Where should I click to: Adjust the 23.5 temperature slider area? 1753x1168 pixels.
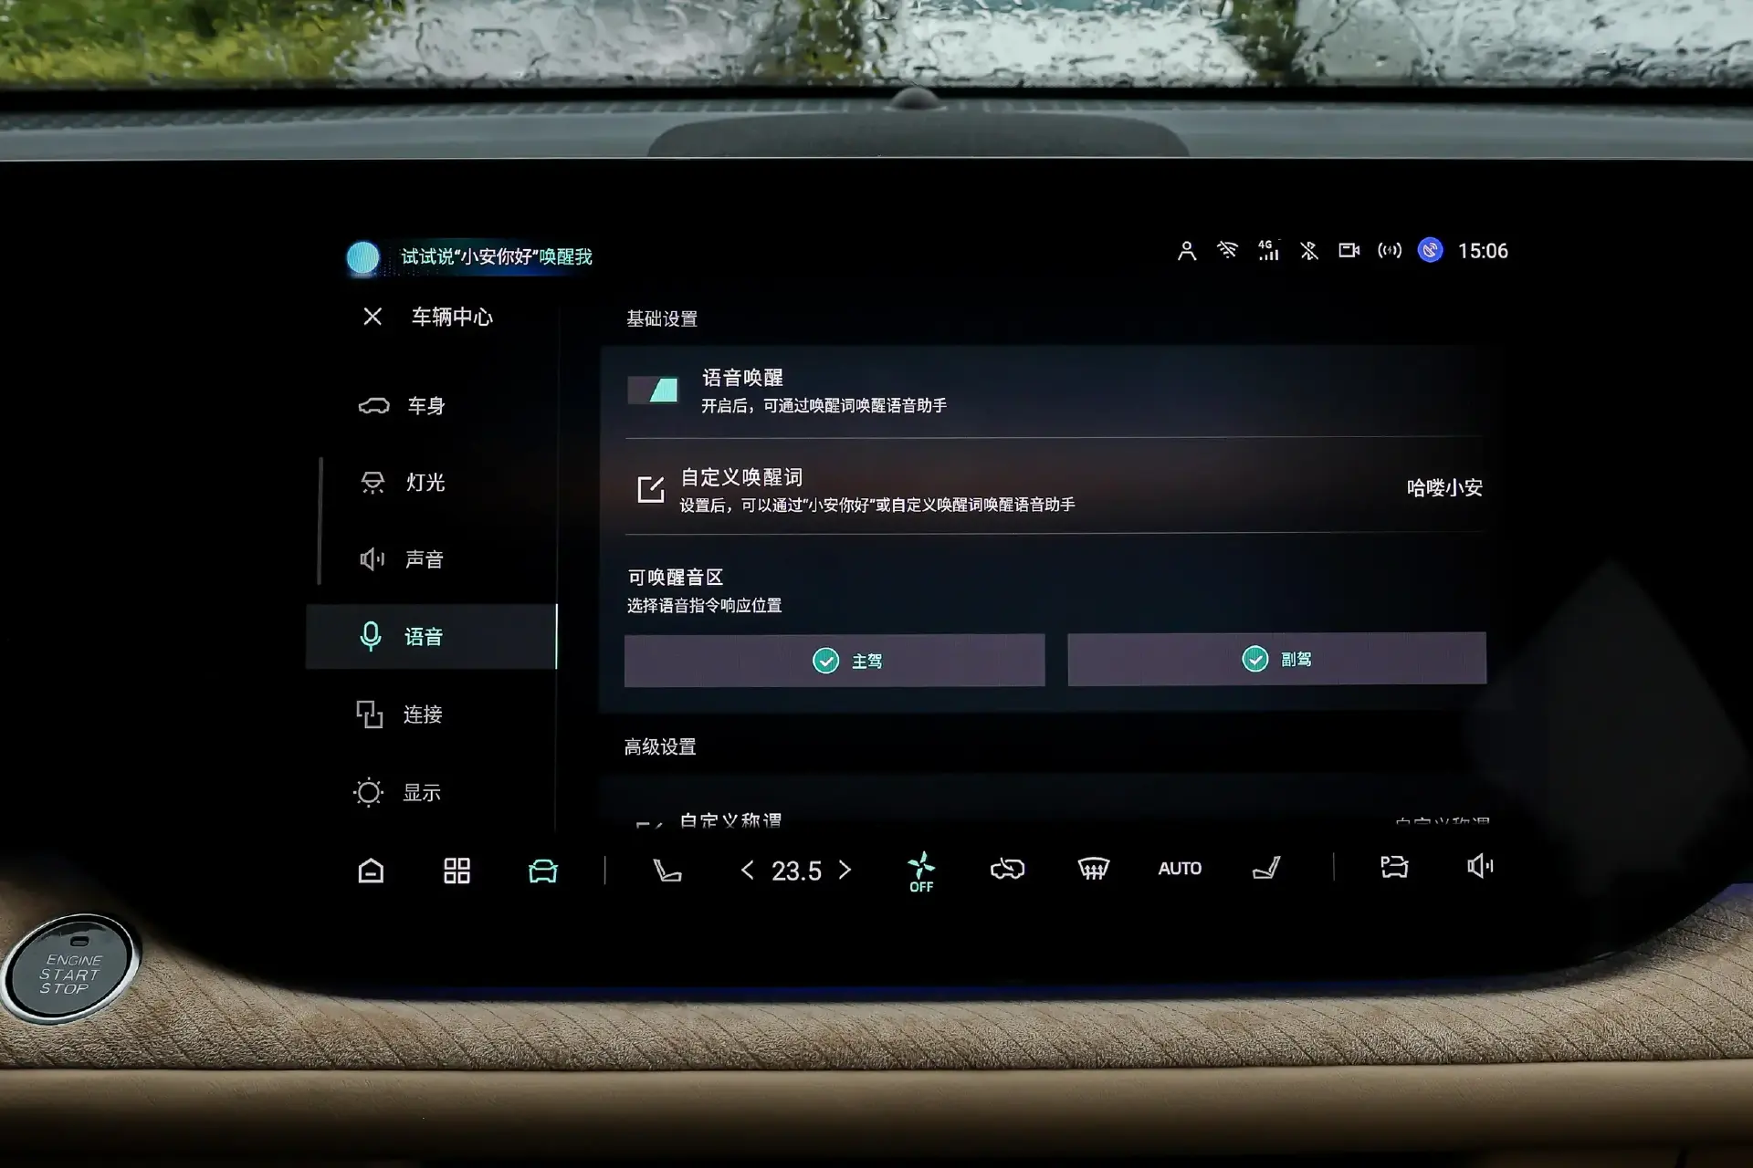coord(797,870)
